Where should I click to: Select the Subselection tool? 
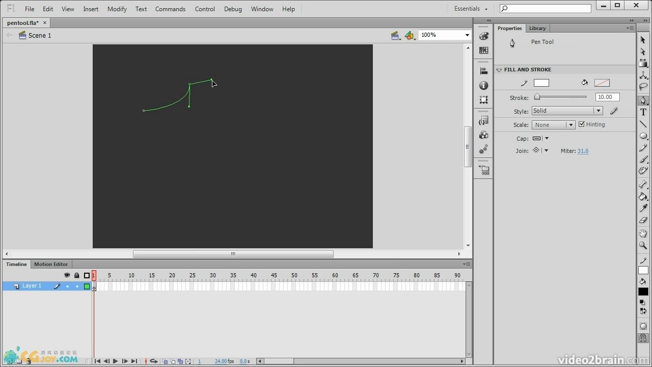[643, 51]
